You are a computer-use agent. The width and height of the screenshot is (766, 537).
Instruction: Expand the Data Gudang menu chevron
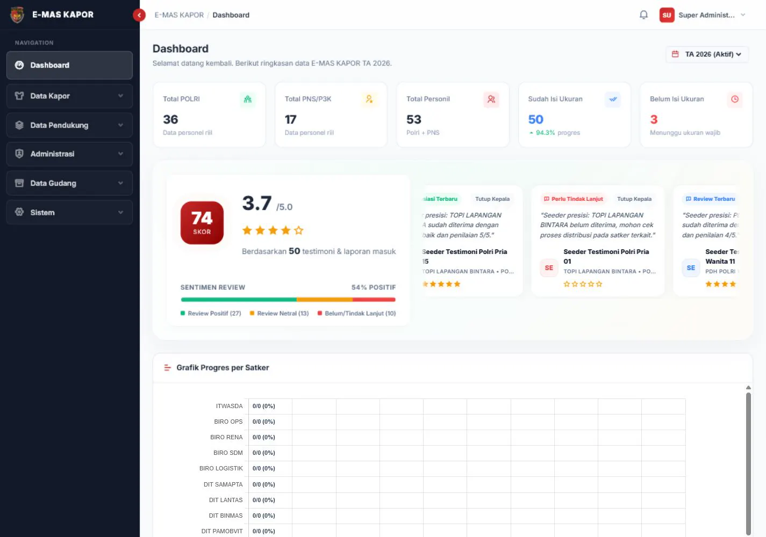(120, 183)
